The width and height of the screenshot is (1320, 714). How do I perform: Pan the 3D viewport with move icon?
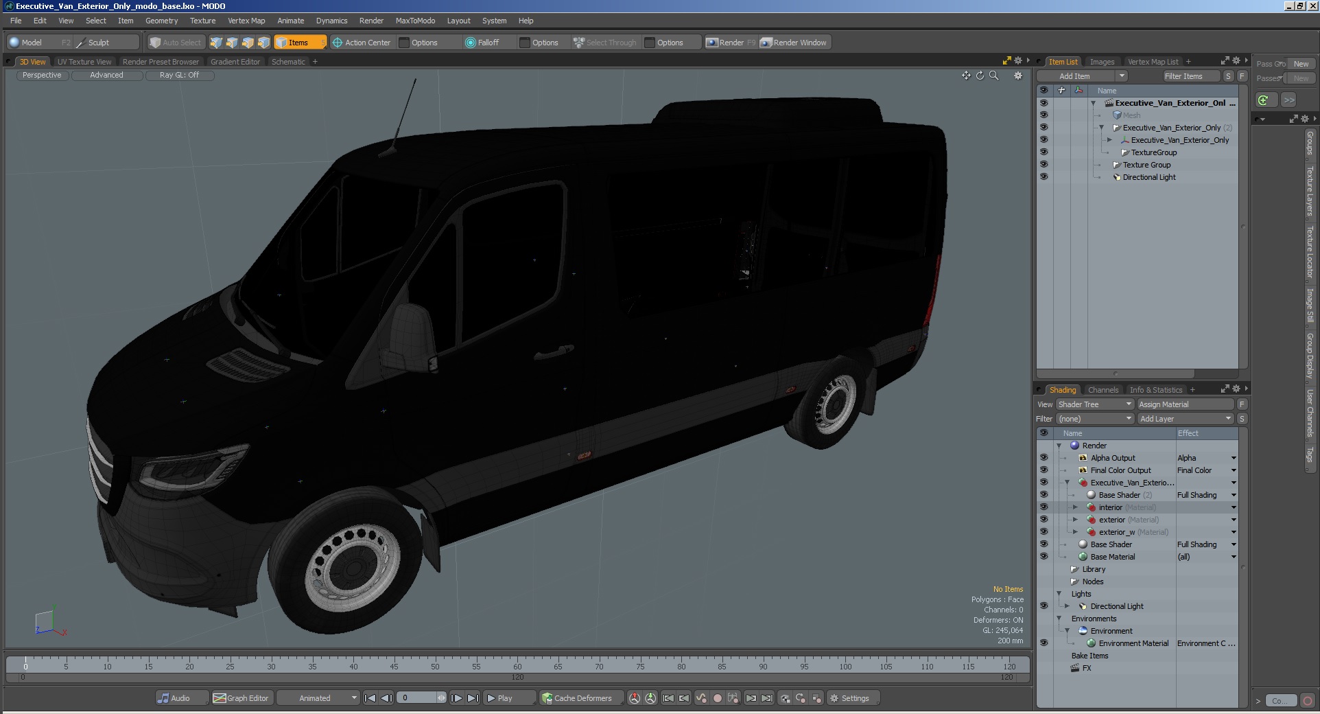click(966, 76)
